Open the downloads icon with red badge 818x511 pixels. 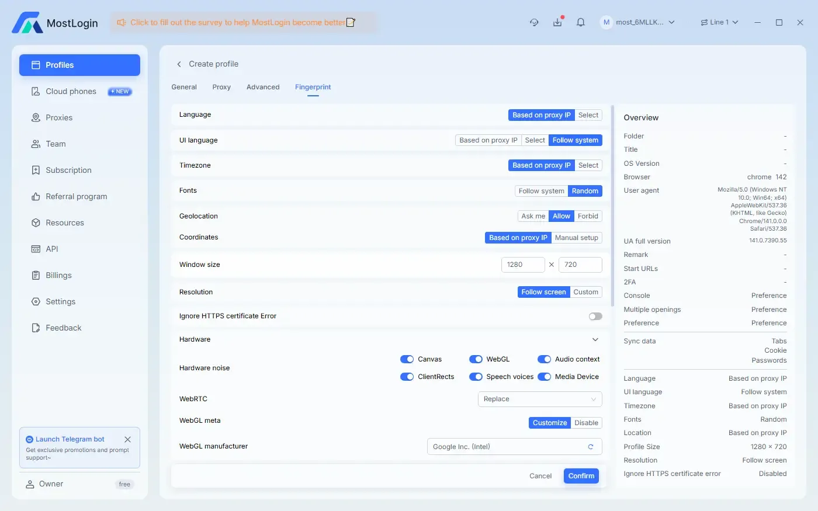pyautogui.click(x=557, y=22)
